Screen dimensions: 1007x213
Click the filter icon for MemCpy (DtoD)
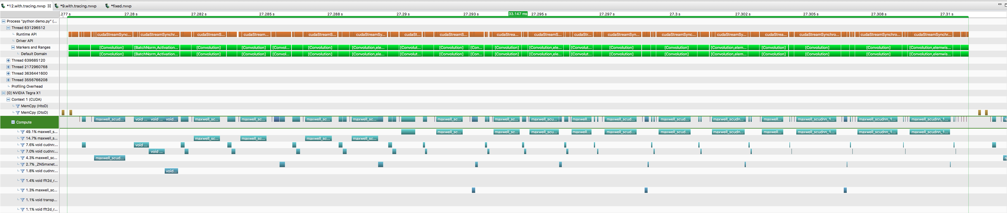(18, 113)
